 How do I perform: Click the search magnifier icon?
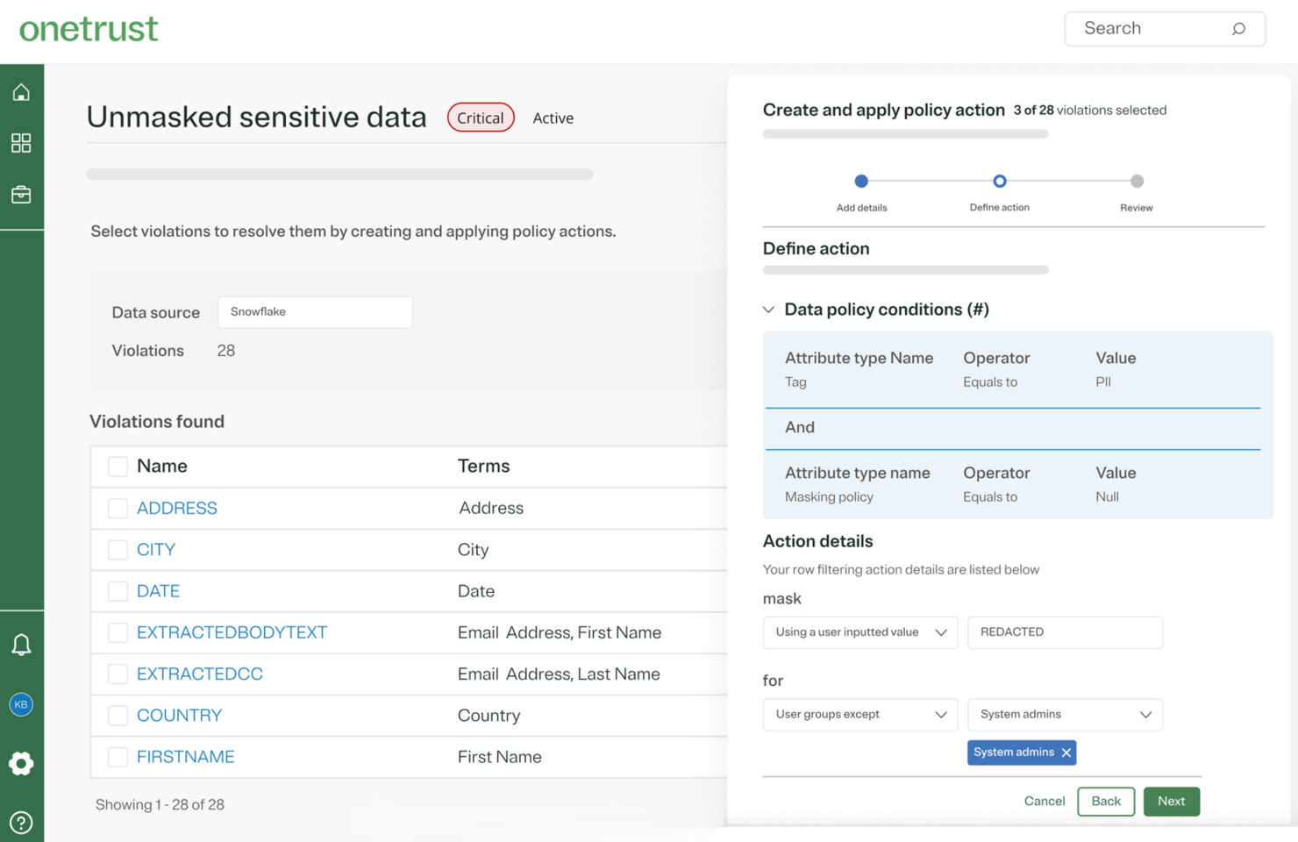tap(1238, 29)
